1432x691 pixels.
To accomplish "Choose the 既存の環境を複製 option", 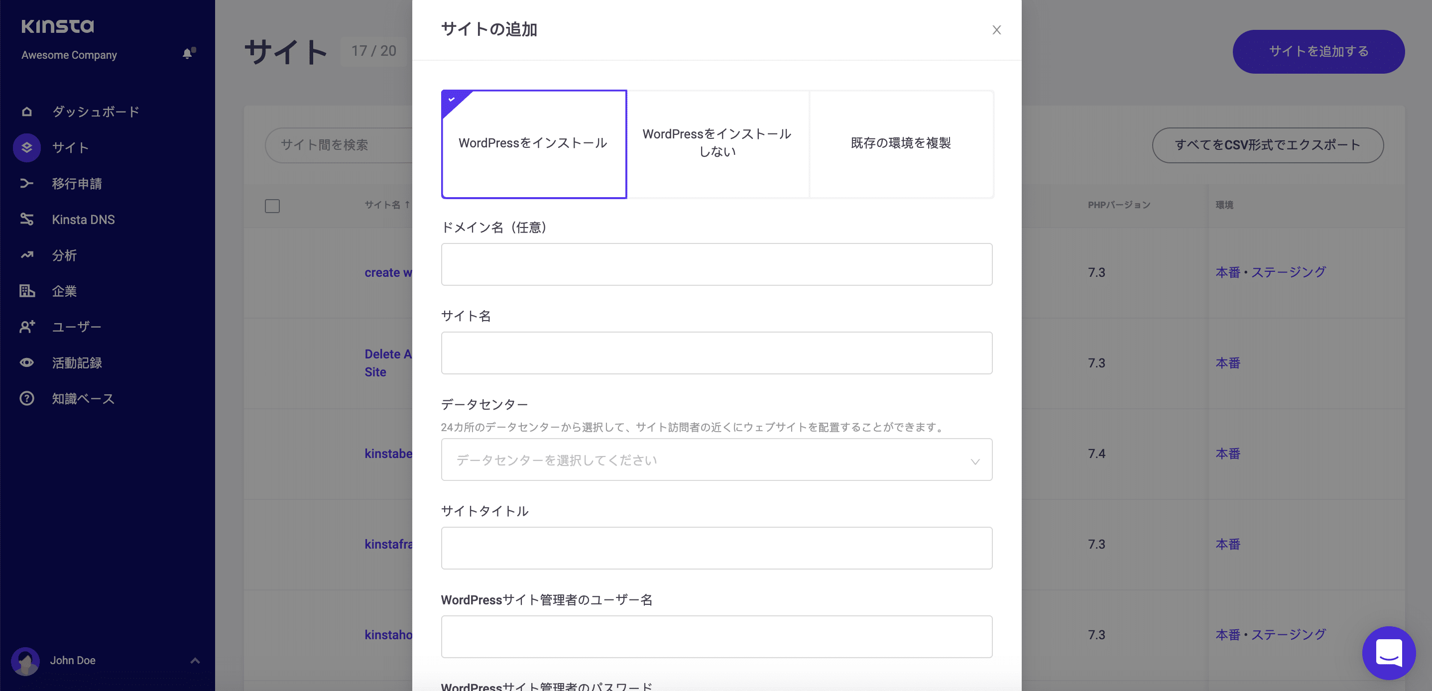I will tap(901, 143).
